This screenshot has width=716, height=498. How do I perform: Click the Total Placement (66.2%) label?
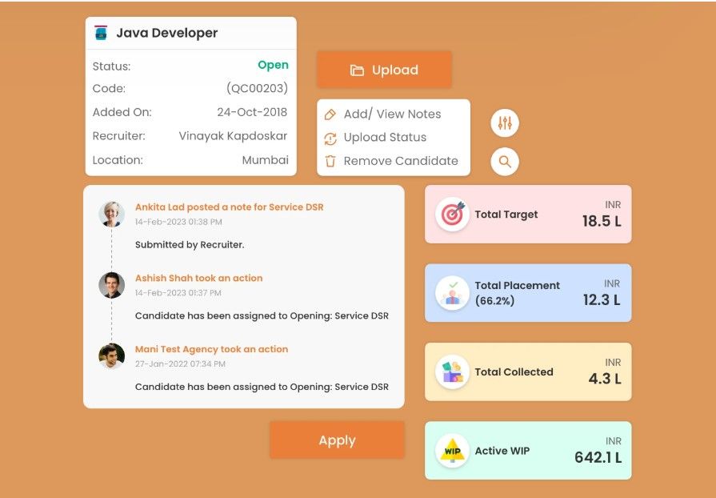point(517,293)
